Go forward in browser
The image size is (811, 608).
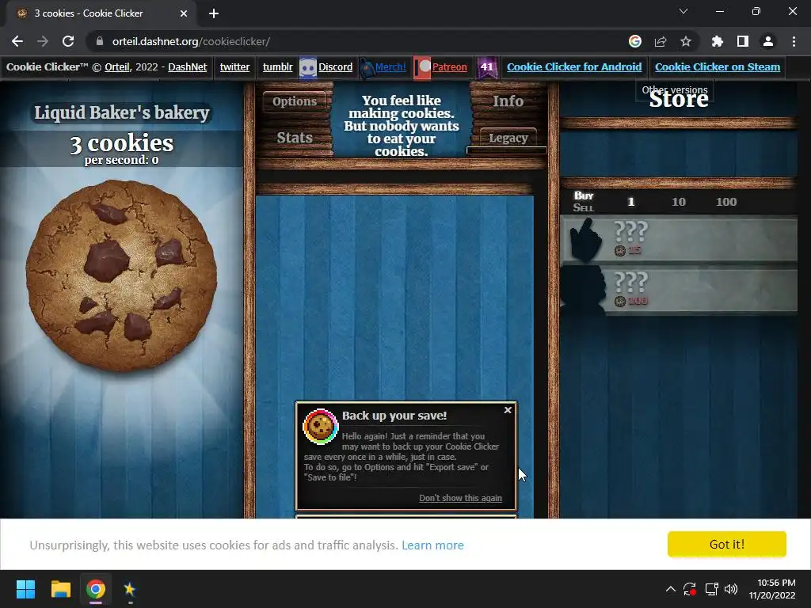point(43,41)
